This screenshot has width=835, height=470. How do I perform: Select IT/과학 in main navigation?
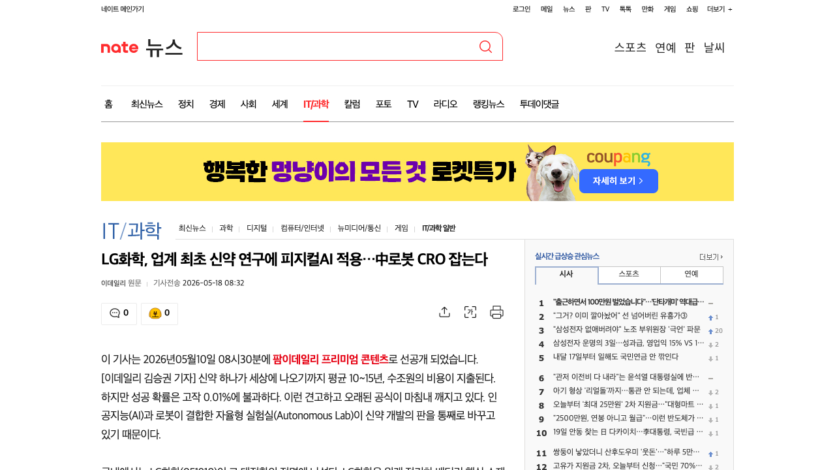coord(316,104)
